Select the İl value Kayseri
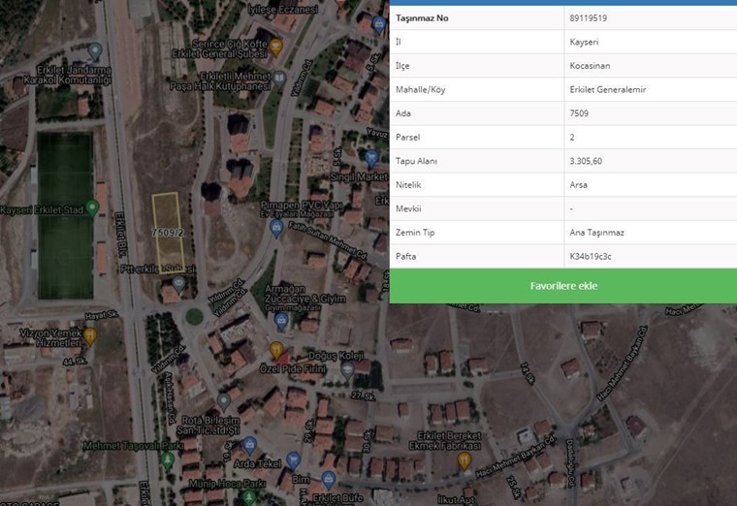The image size is (737, 506). point(584,42)
